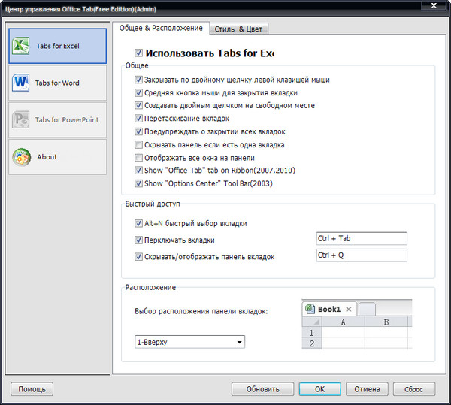
Task: Click the PowerPoint icon in sidebar
Action: [x=20, y=119]
